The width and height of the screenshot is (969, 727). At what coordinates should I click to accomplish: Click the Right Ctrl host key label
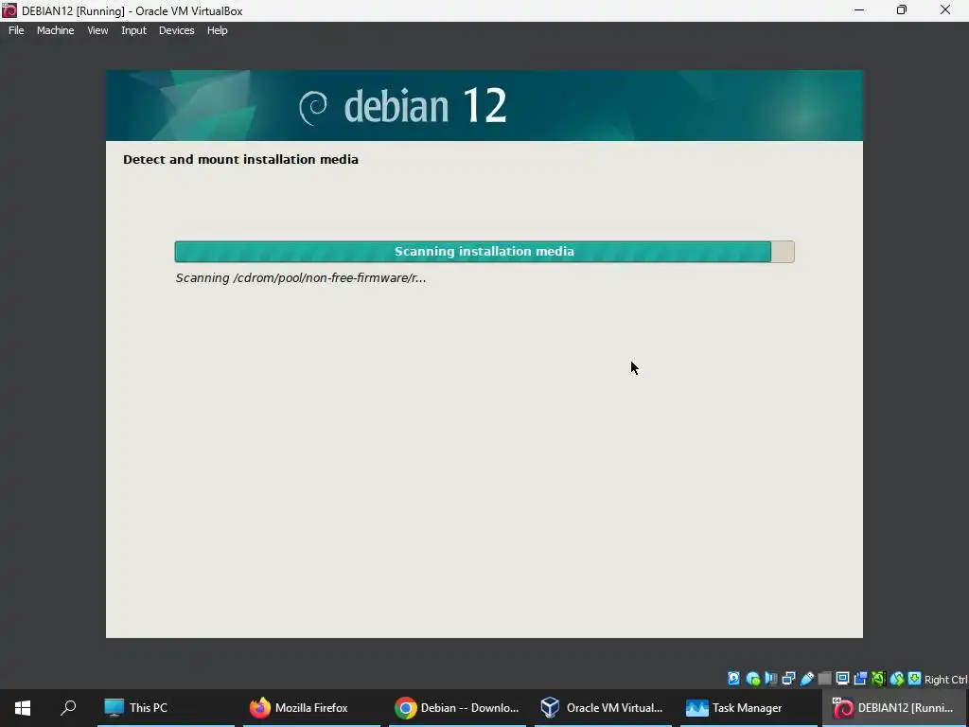pyautogui.click(x=946, y=680)
